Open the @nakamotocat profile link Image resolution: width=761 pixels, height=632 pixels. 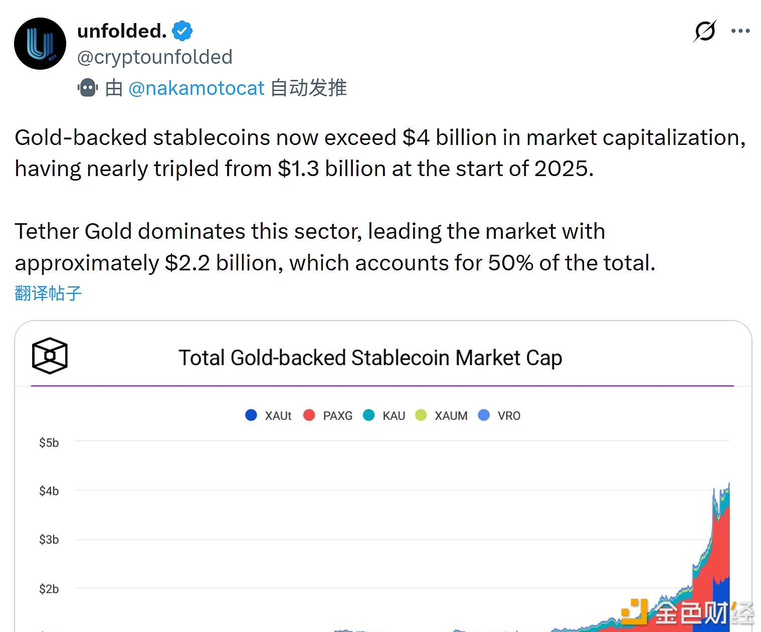[196, 88]
